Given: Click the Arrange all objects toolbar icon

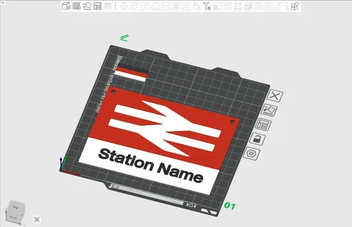Looking at the screenshot, I should (x=97, y=6).
